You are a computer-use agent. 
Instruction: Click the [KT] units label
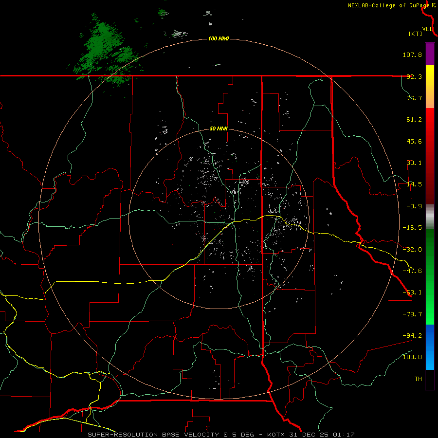(416, 34)
